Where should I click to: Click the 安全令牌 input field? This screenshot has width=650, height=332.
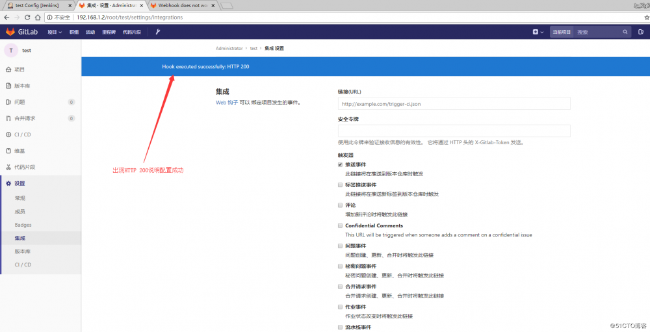tap(454, 131)
